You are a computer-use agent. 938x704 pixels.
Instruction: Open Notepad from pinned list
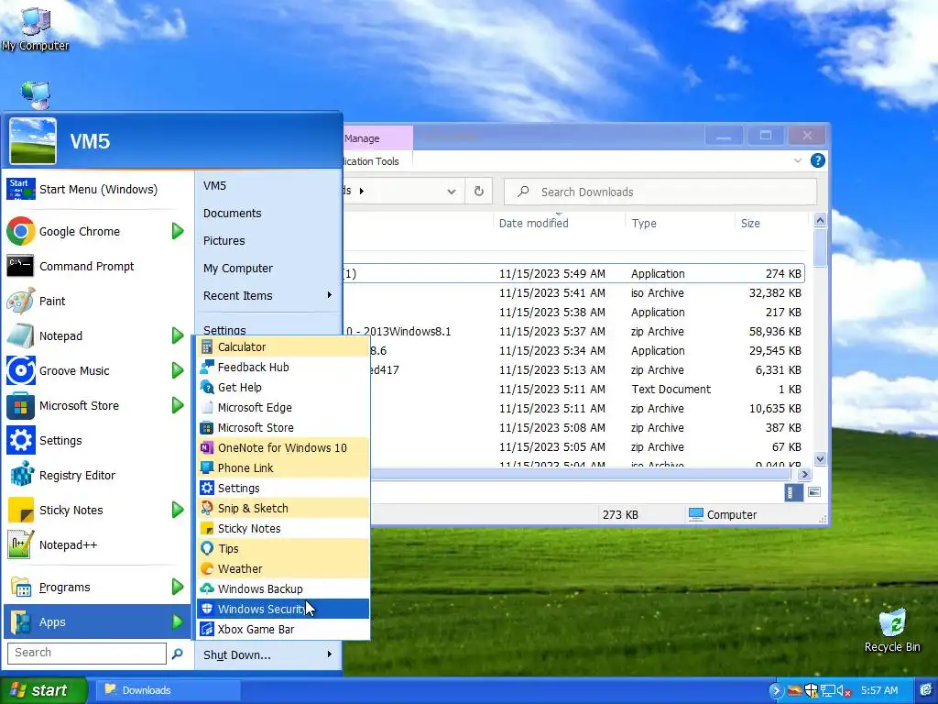coord(60,335)
